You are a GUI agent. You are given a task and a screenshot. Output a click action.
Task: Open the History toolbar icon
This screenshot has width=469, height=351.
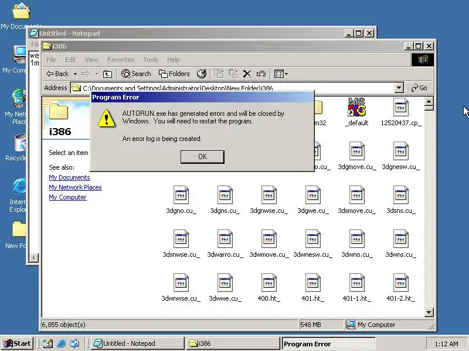tap(202, 74)
